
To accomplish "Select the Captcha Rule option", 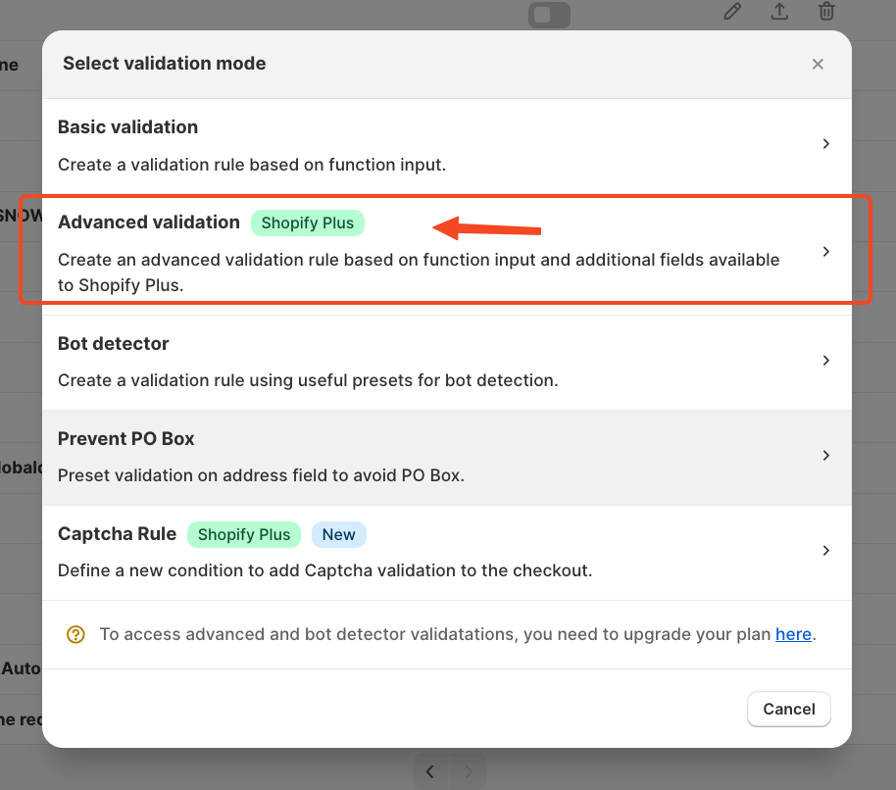I will [447, 553].
